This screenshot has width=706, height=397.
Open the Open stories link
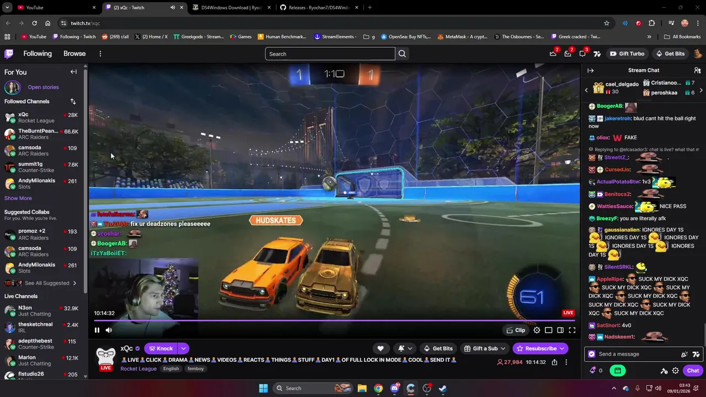43,87
